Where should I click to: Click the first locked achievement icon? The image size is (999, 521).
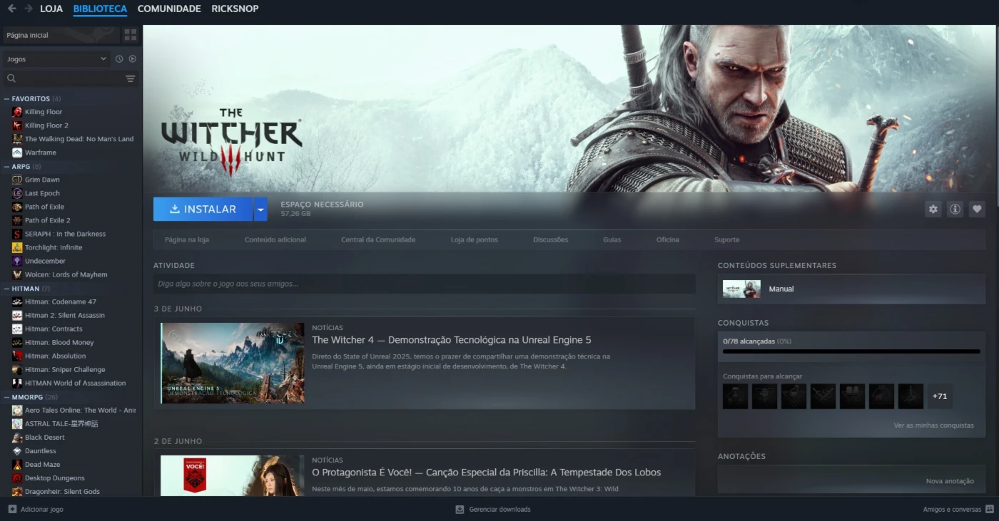[736, 396]
